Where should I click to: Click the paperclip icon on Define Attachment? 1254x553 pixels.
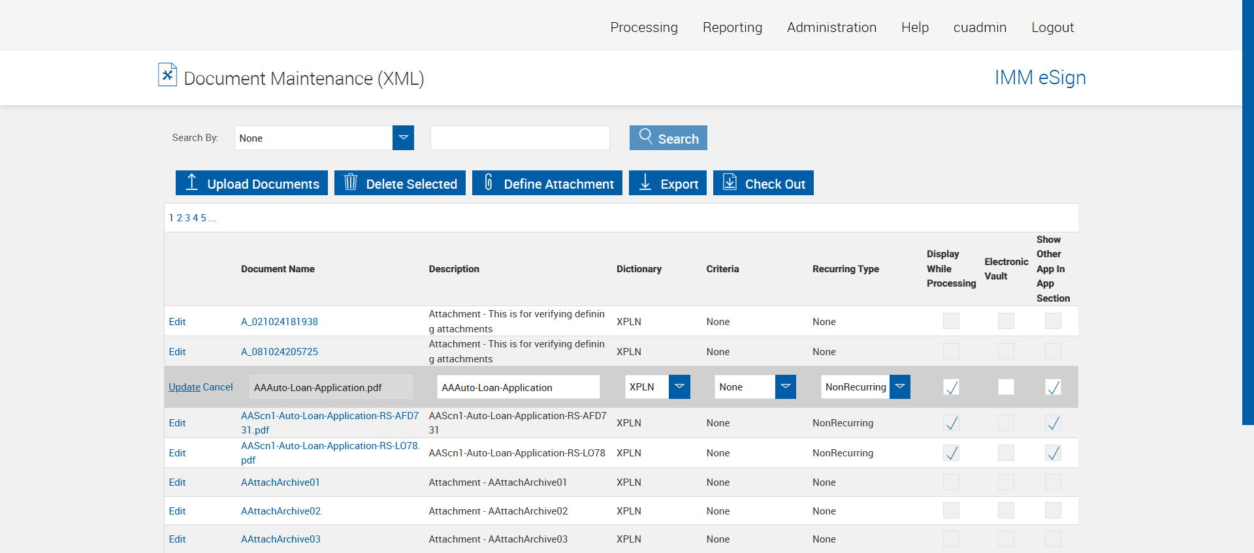point(488,182)
